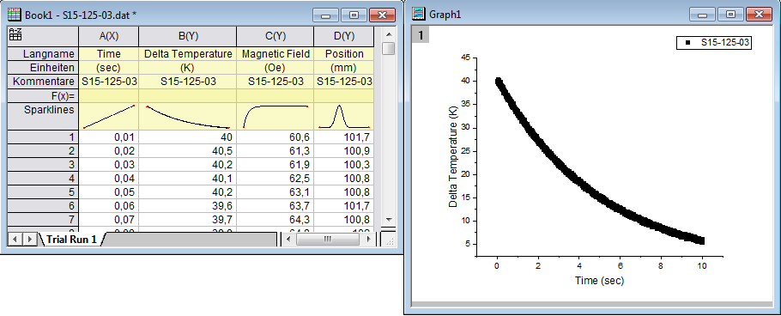The image size is (781, 316).
Task: Click the Delta Temperature long name cell
Action: click(x=188, y=54)
